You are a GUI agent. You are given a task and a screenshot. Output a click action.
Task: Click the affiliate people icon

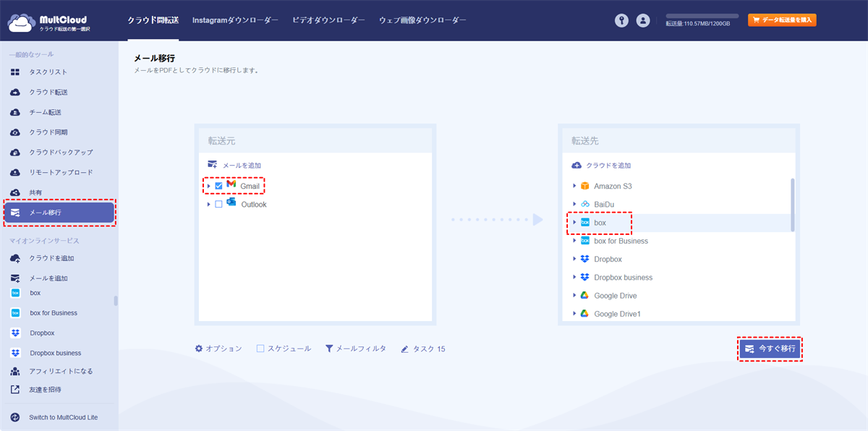tap(15, 371)
